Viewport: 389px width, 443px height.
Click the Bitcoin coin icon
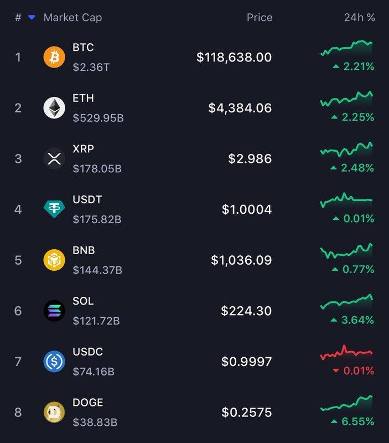[54, 57]
